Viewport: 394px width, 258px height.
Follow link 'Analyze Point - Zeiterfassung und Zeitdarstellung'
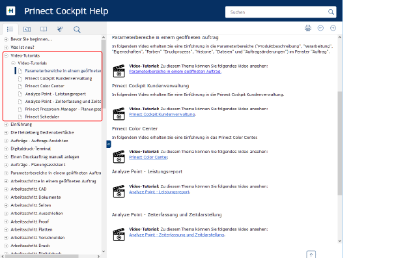[x=176, y=235]
